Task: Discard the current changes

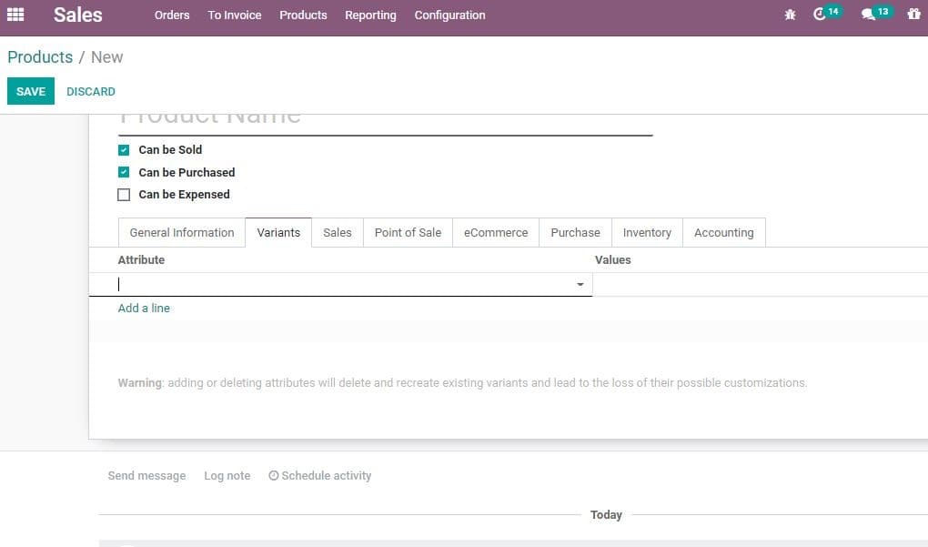Action: [91, 91]
